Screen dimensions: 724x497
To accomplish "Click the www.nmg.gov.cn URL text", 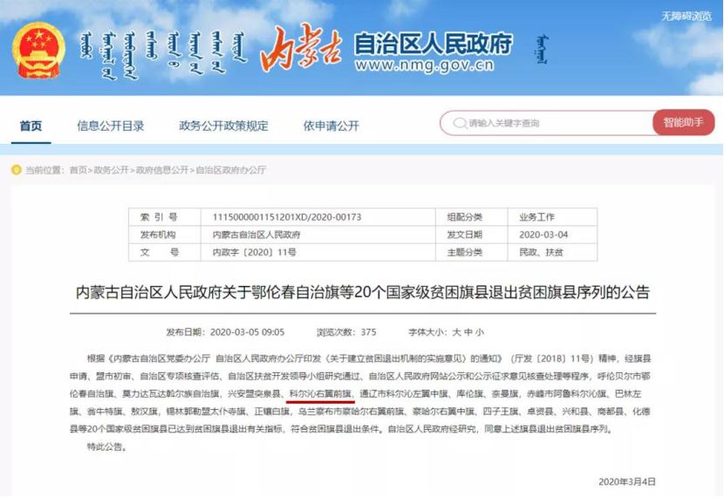I will 424,65.
